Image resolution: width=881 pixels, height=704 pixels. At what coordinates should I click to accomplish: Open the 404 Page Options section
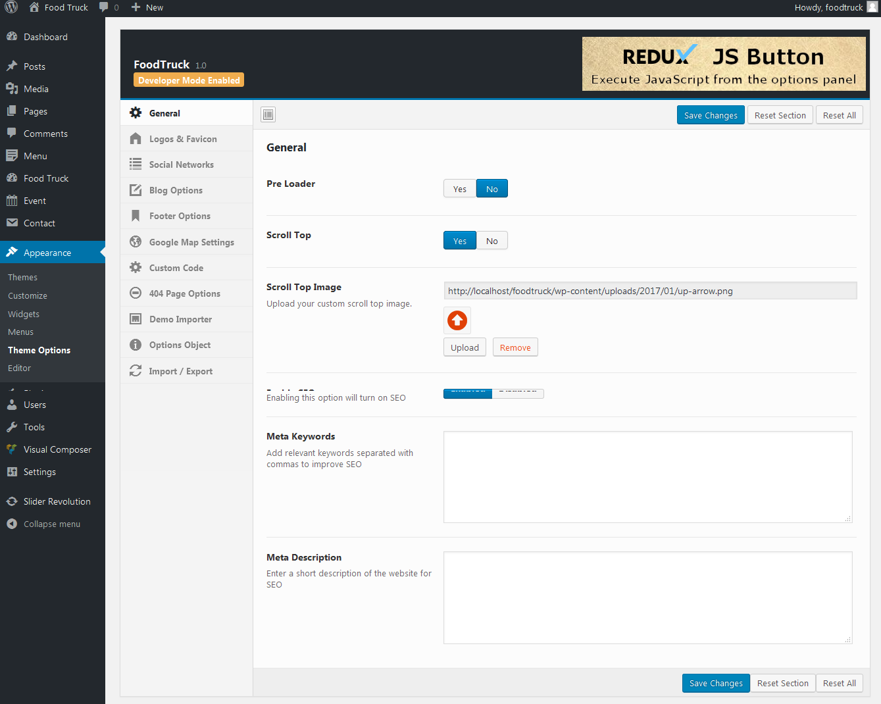click(186, 293)
